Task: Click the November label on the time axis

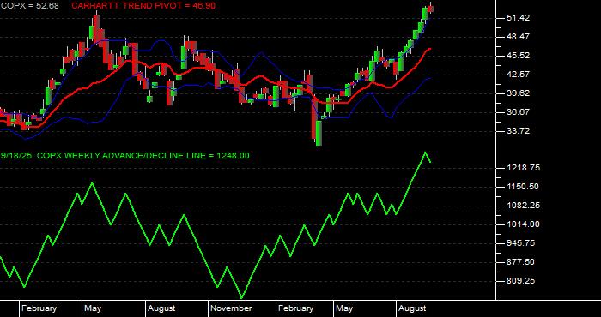Action: pos(231,308)
